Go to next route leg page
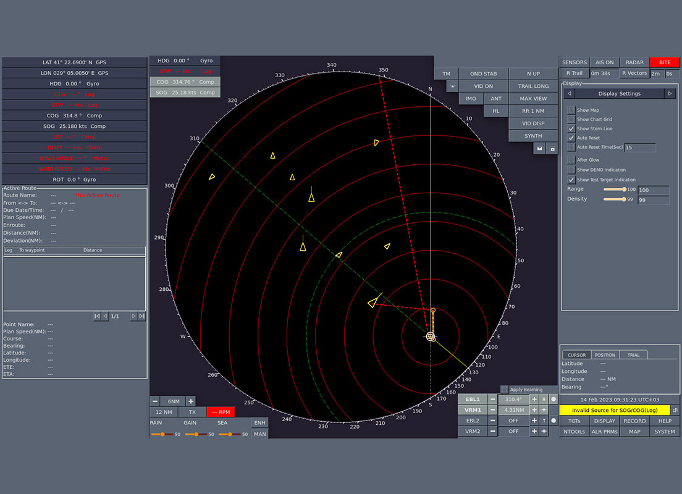 [133, 316]
